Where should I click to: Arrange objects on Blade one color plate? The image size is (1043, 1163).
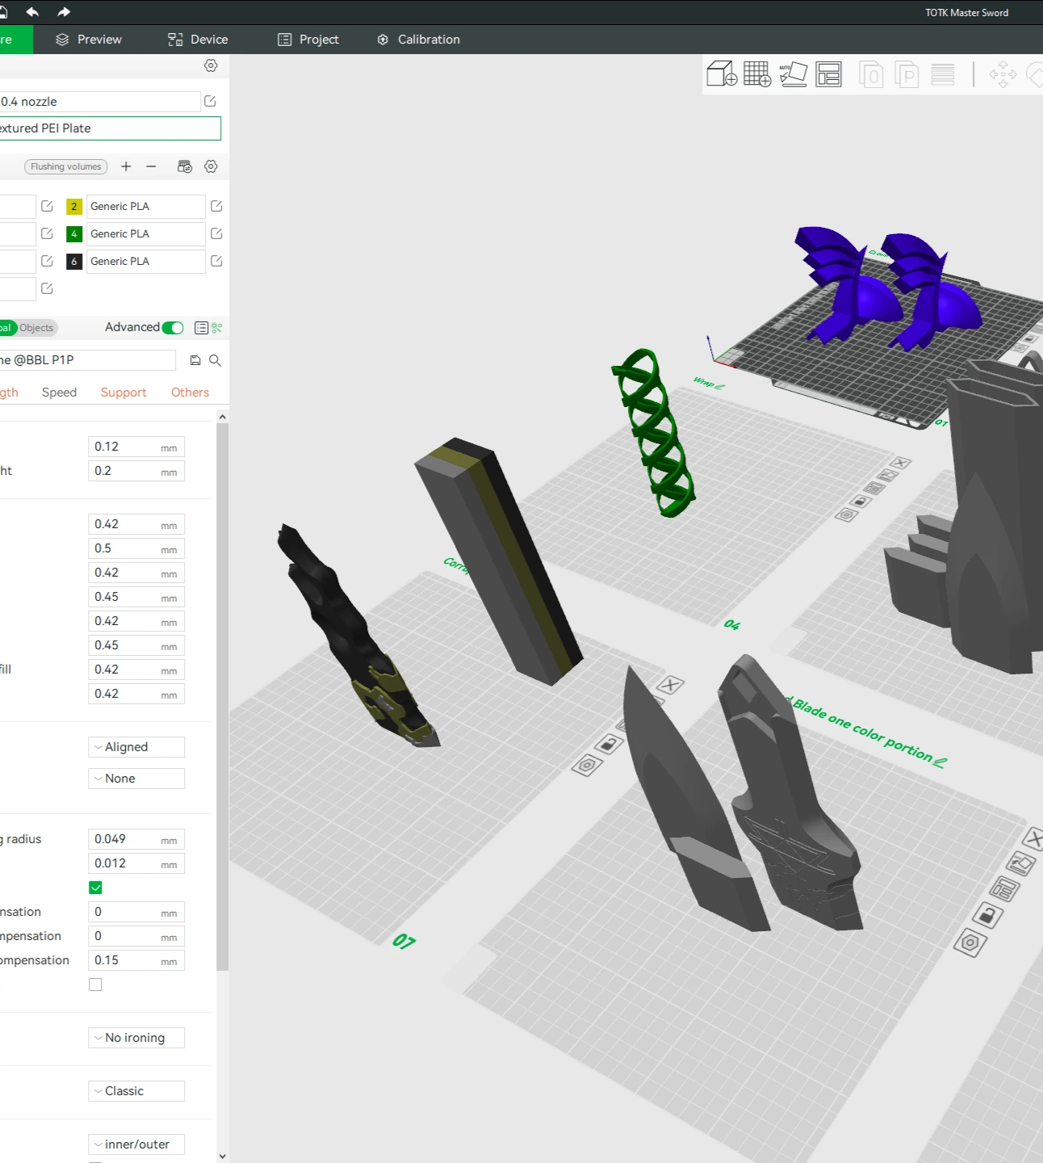1005,889
